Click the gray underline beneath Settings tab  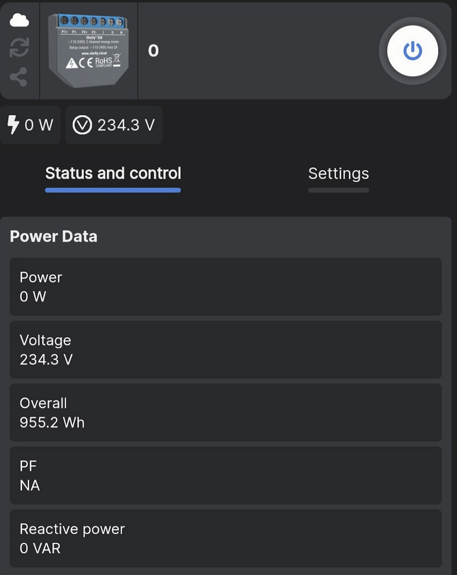[x=338, y=190]
